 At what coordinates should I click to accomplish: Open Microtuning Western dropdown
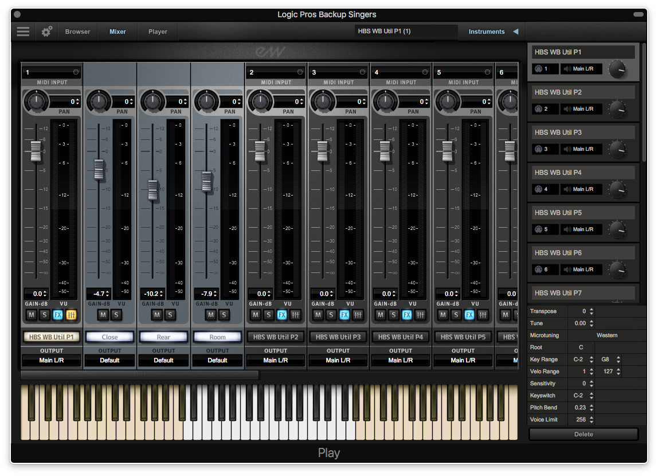pos(607,335)
